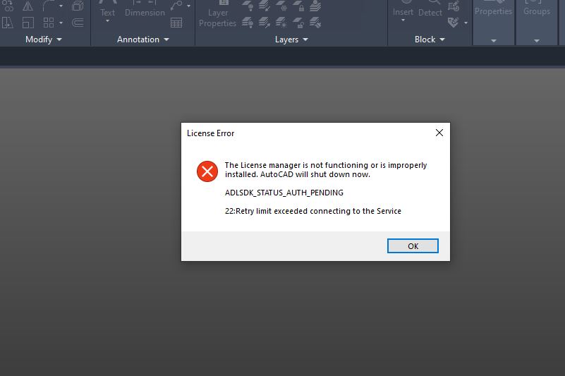This screenshot has height=376, width=565.
Task: Click the layer Isolate icon
Action: pos(264,6)
